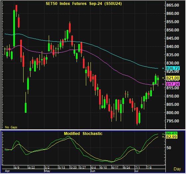Image resolution: width=186 pixels, height=174 pixels.
Task: Click the 845.00 price axis label
Action: (x=173, y=38)
